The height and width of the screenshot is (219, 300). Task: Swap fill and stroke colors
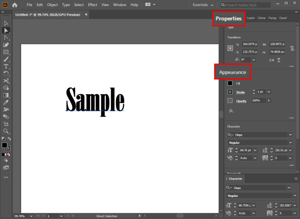(9, 139)
